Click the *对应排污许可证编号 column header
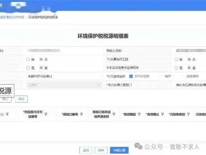The height and width of the screenshot is (155, 206). click(x=33, y=114)
